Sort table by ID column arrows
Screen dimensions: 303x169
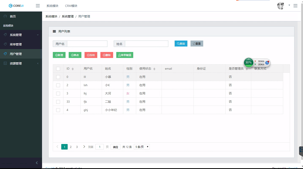tap(73, 69)
